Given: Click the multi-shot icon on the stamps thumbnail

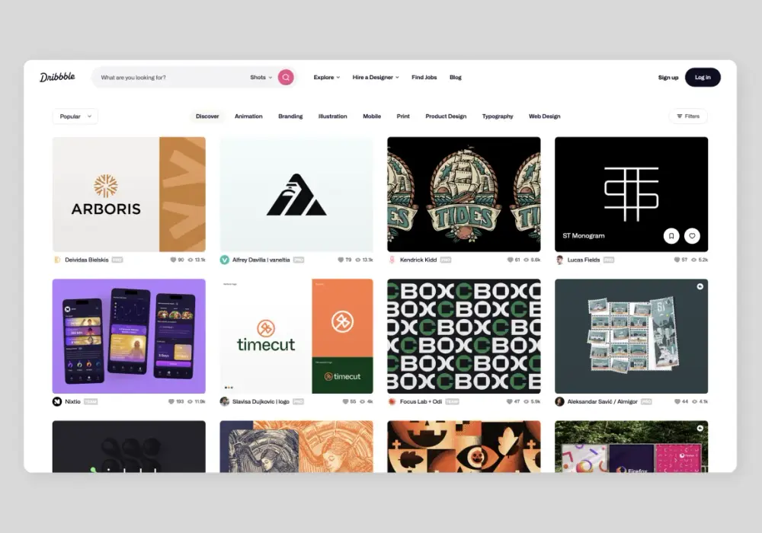Looking at the screenshot, I should tap(700, 286).
